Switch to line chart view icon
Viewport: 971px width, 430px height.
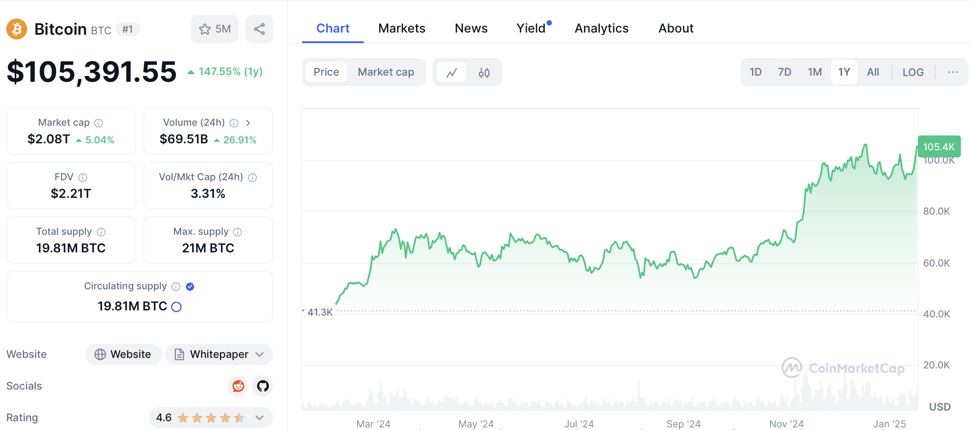(451, 73)
